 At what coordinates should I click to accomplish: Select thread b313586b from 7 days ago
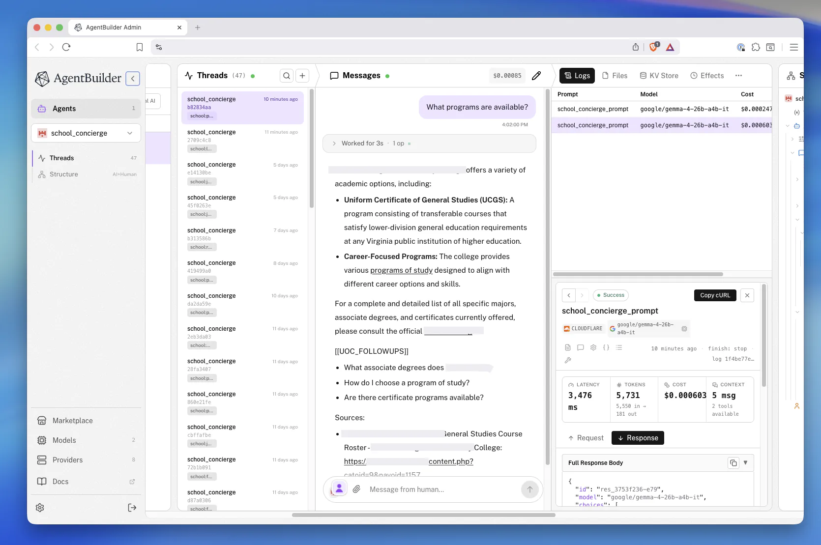242,239
